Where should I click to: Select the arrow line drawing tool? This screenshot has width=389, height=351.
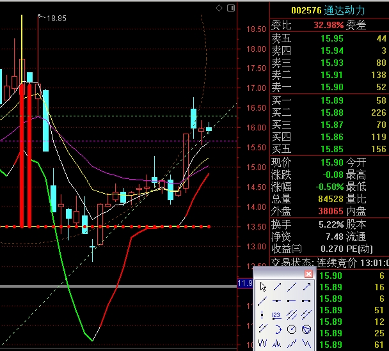pos(306,287)
